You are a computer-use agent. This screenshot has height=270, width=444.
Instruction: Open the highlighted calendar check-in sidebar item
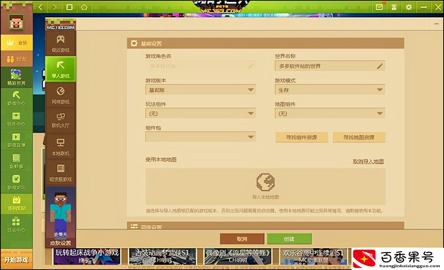[x=16, y=204]
